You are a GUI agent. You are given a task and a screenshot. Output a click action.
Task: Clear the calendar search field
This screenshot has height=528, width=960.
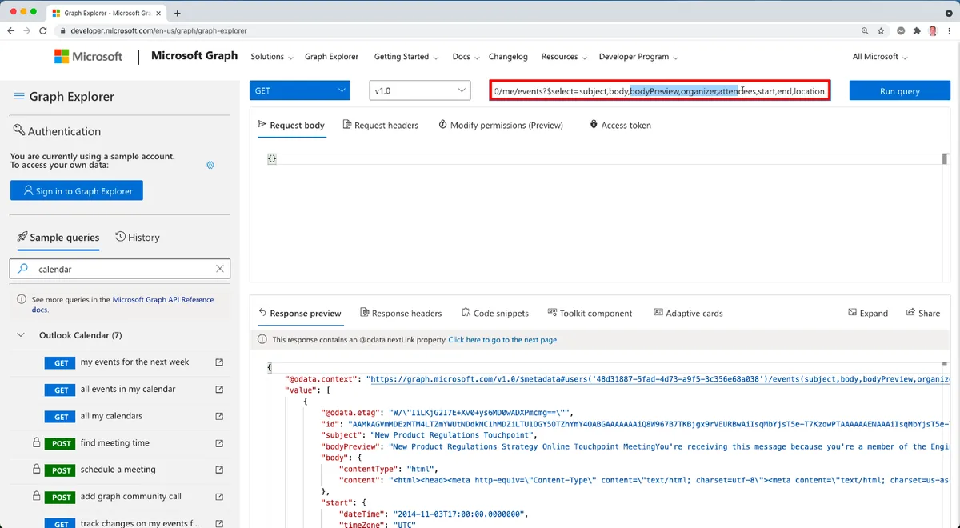(220, 269)
